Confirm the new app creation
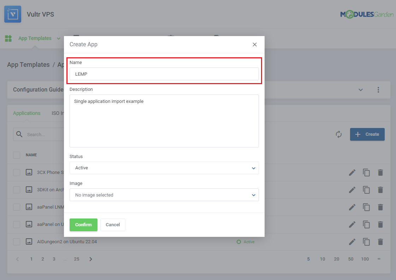 tap(83, 224)
